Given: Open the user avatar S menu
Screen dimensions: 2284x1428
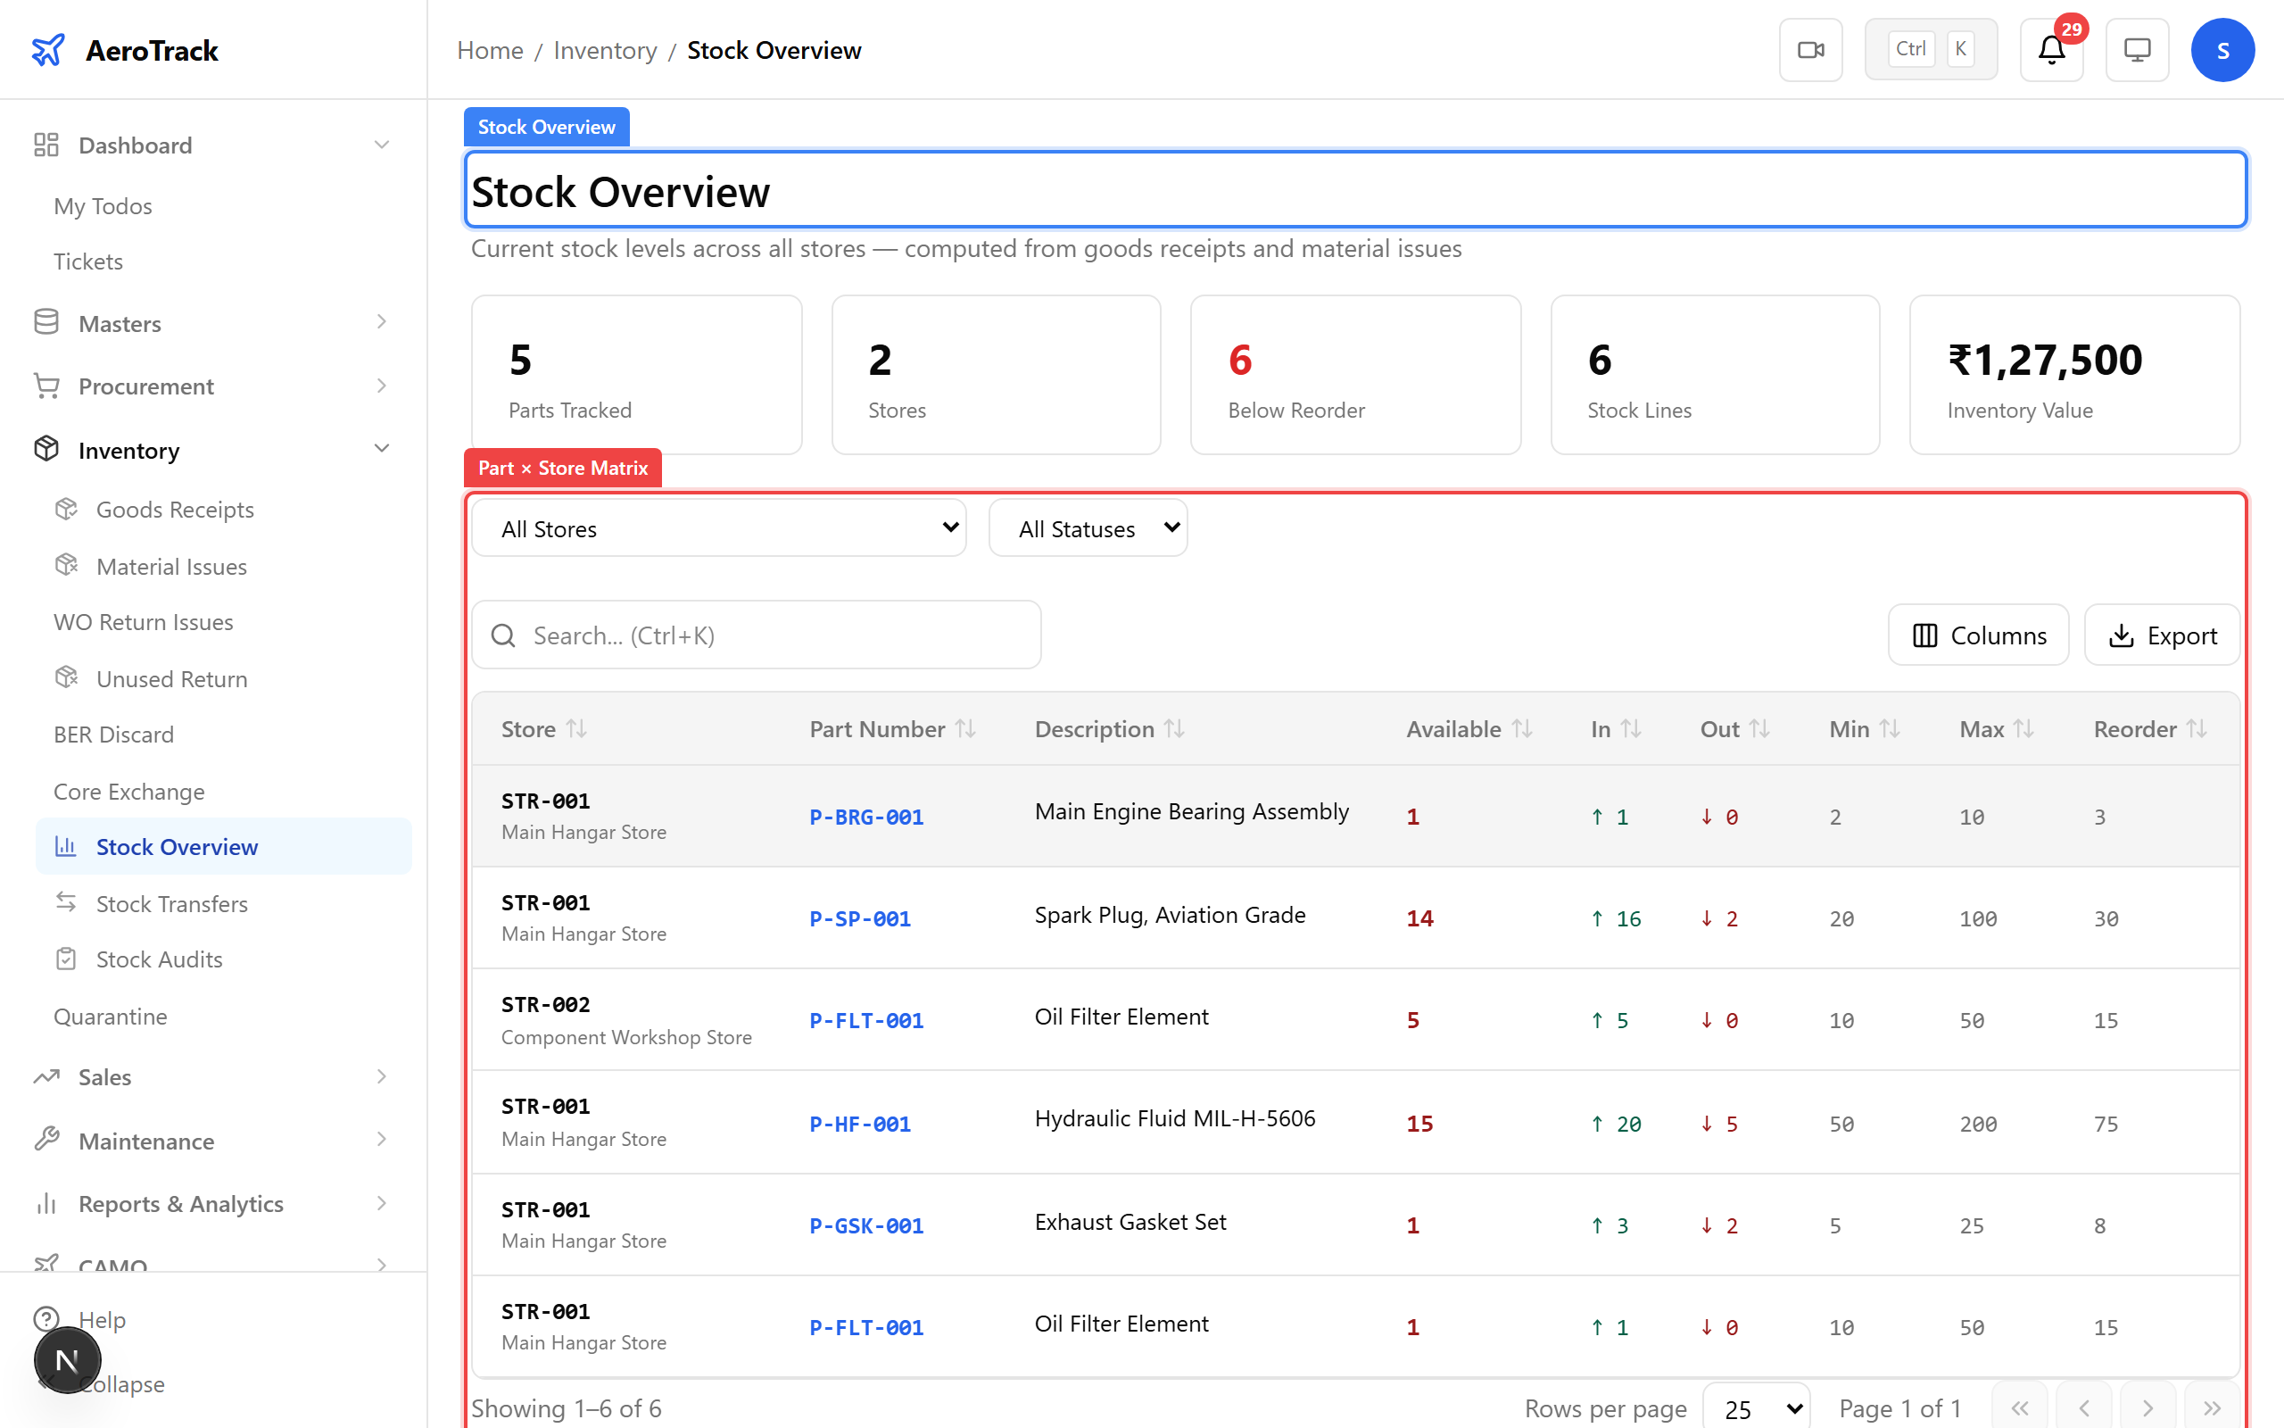Looking at the screenshot, I should coord(2222,50).
